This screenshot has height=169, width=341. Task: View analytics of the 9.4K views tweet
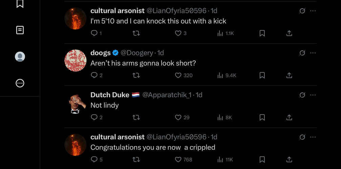(227, 75)
